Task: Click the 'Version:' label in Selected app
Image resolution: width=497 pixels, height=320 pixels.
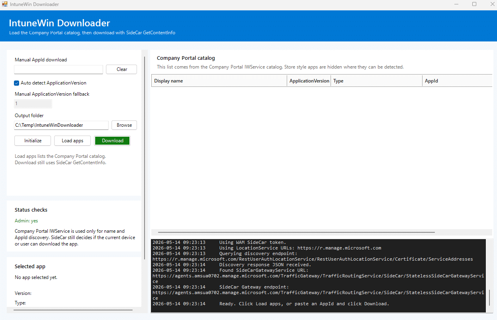Action: tap(23, 293)
